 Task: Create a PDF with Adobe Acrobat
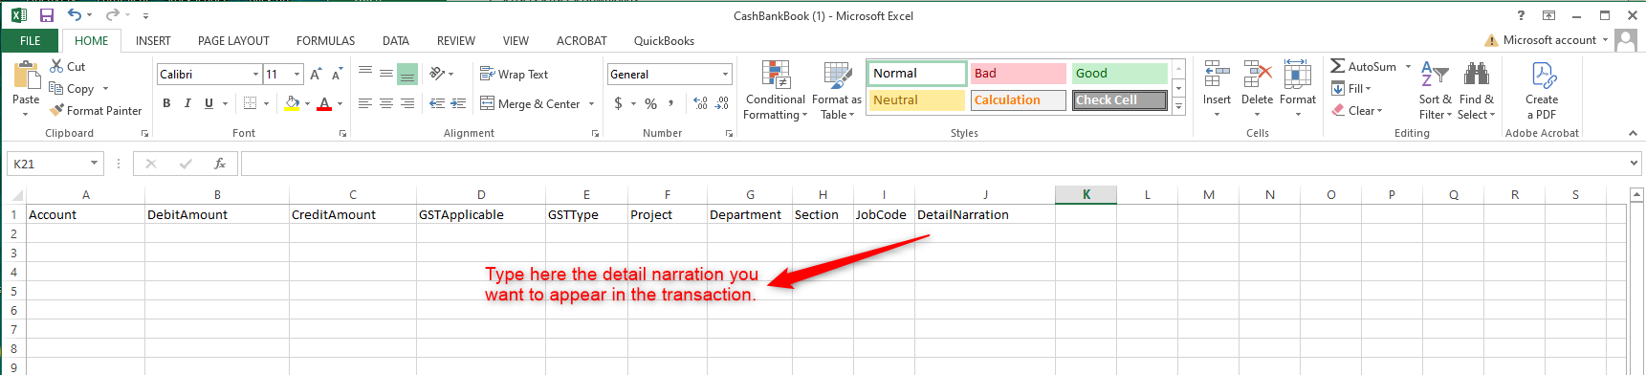[1542, 90]
